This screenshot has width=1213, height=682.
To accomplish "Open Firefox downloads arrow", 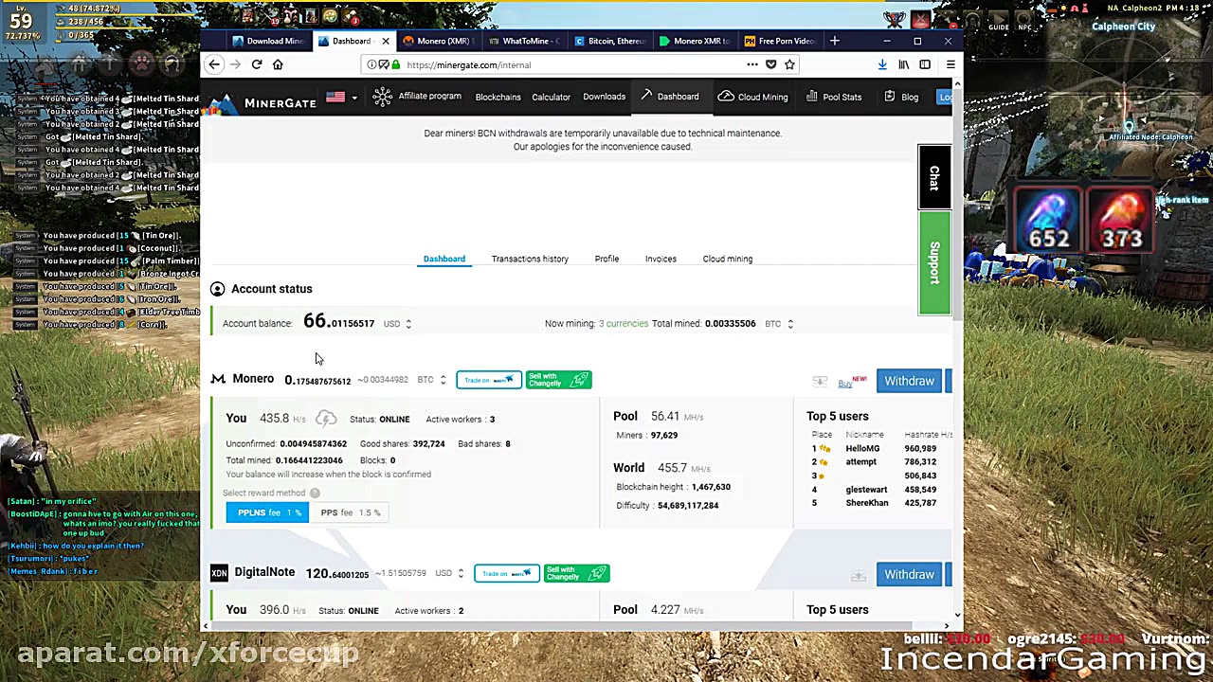I will (882, 64).
